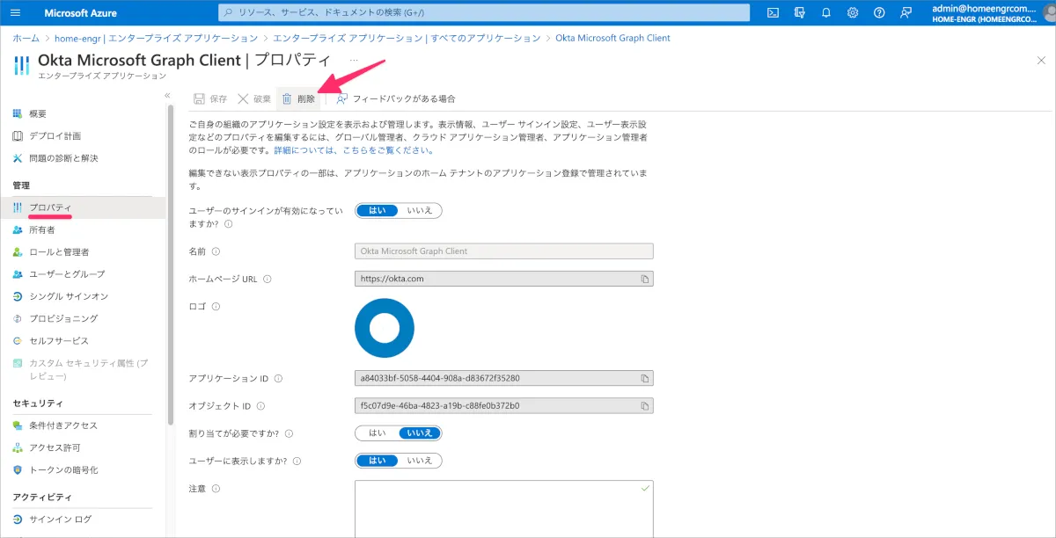Click the ホーム breadcrumb link
This screenshot has height=538, width=1056.
pyautogui.click(x=26, y=38)
